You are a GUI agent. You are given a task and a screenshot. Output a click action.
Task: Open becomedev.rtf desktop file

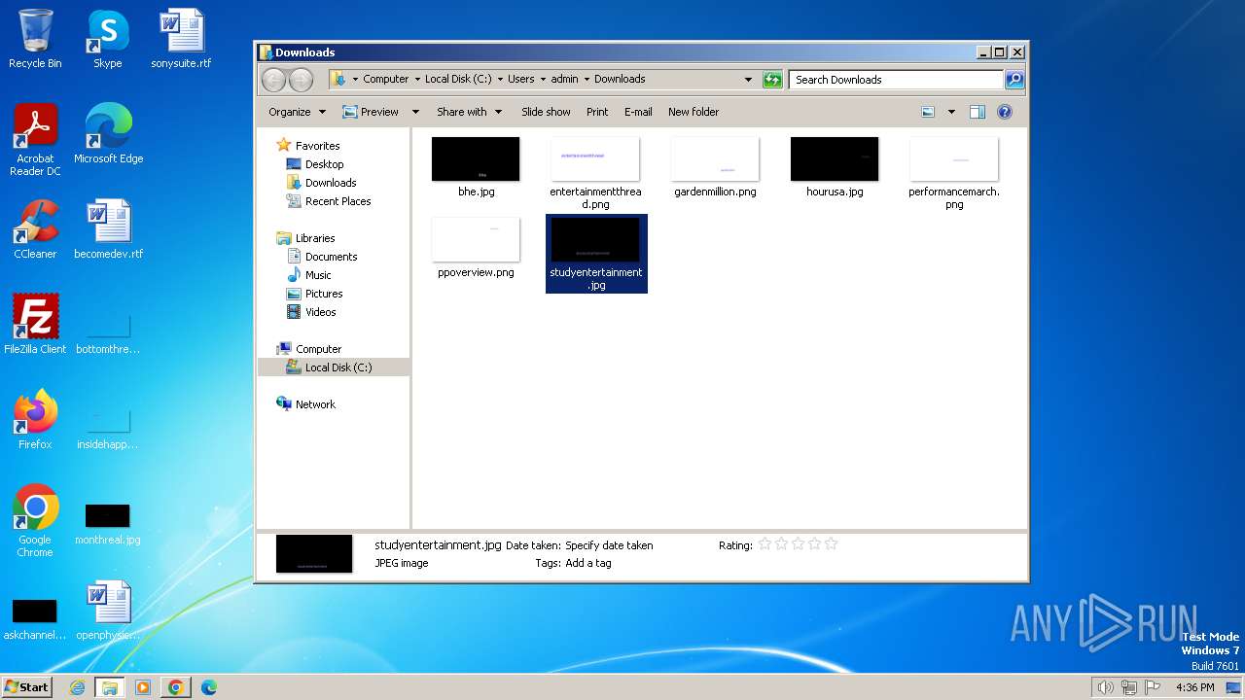[x=108, y=229]
